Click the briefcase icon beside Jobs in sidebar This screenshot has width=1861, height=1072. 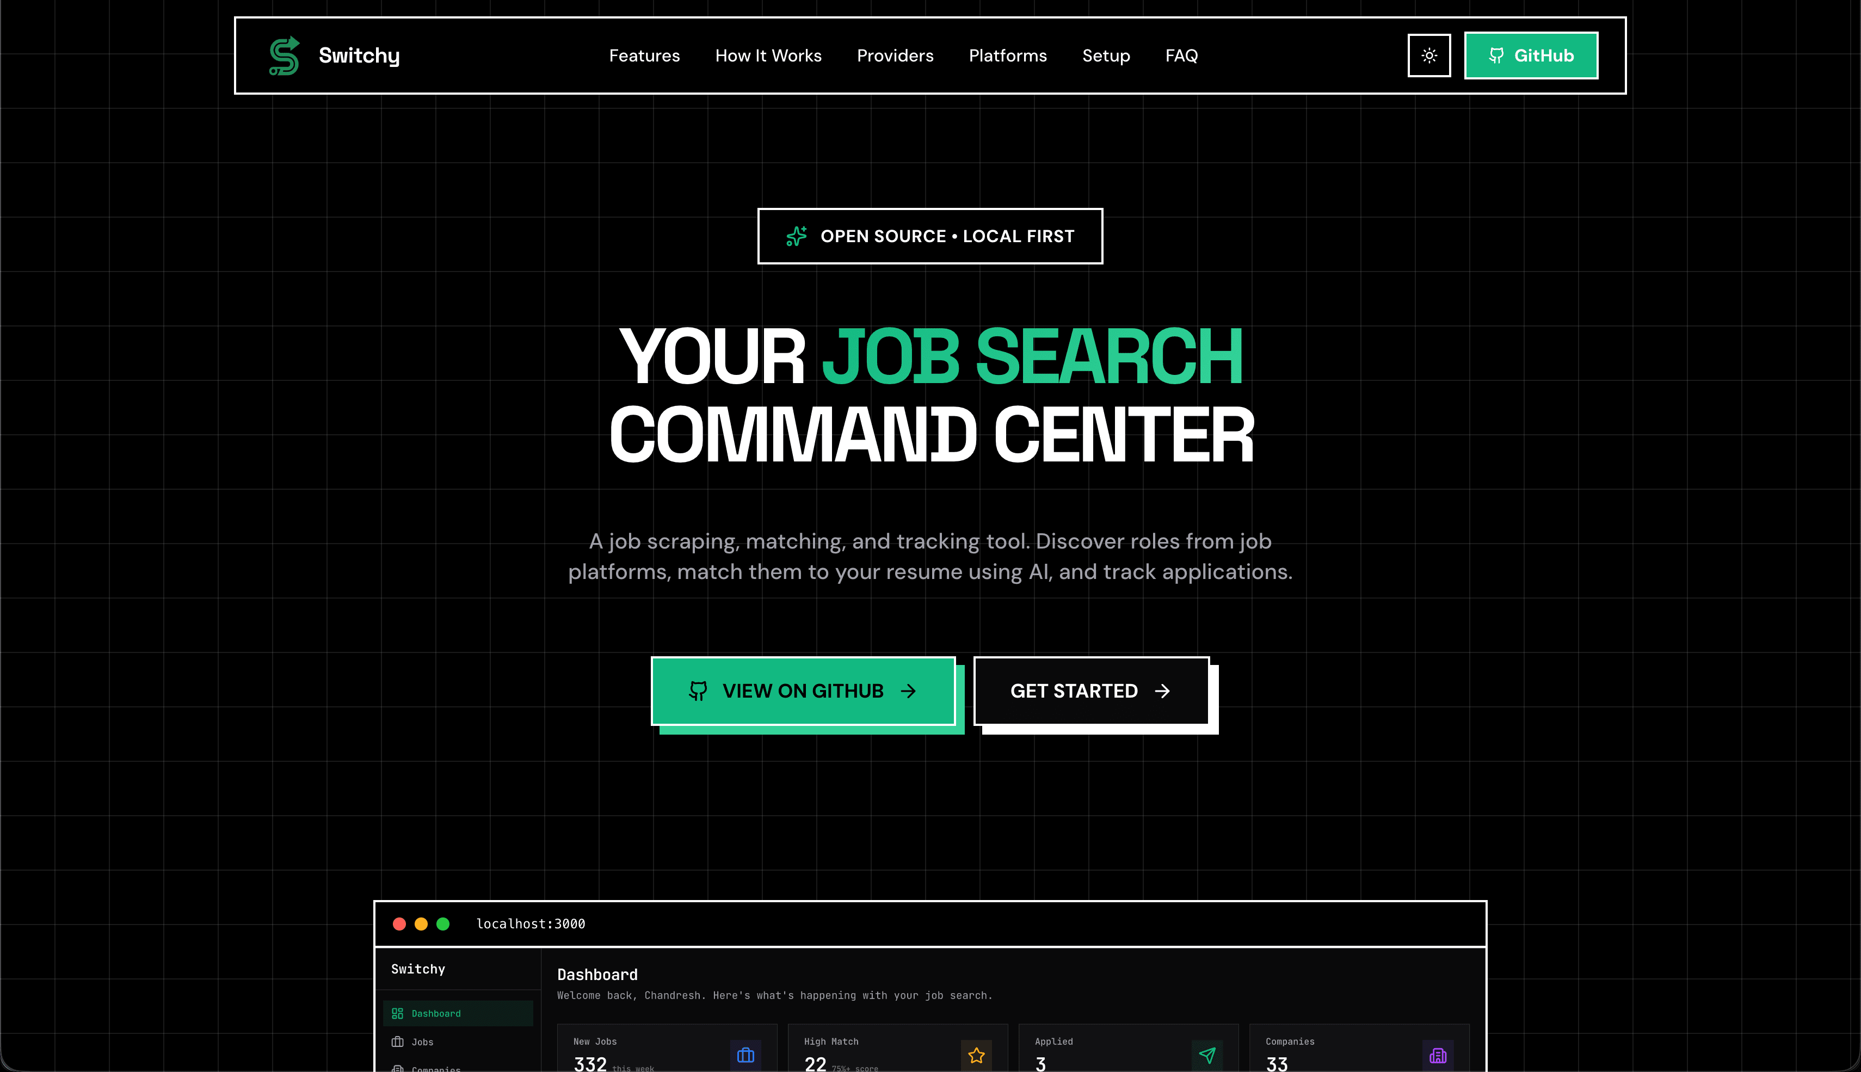click(398, 1042)
